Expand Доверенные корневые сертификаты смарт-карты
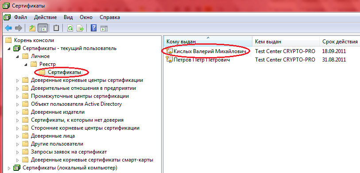This screenshot has height=173, width=360. 17,160
